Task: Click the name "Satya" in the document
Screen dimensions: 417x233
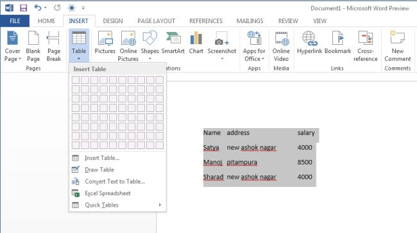Action: [x=211, y=148]
